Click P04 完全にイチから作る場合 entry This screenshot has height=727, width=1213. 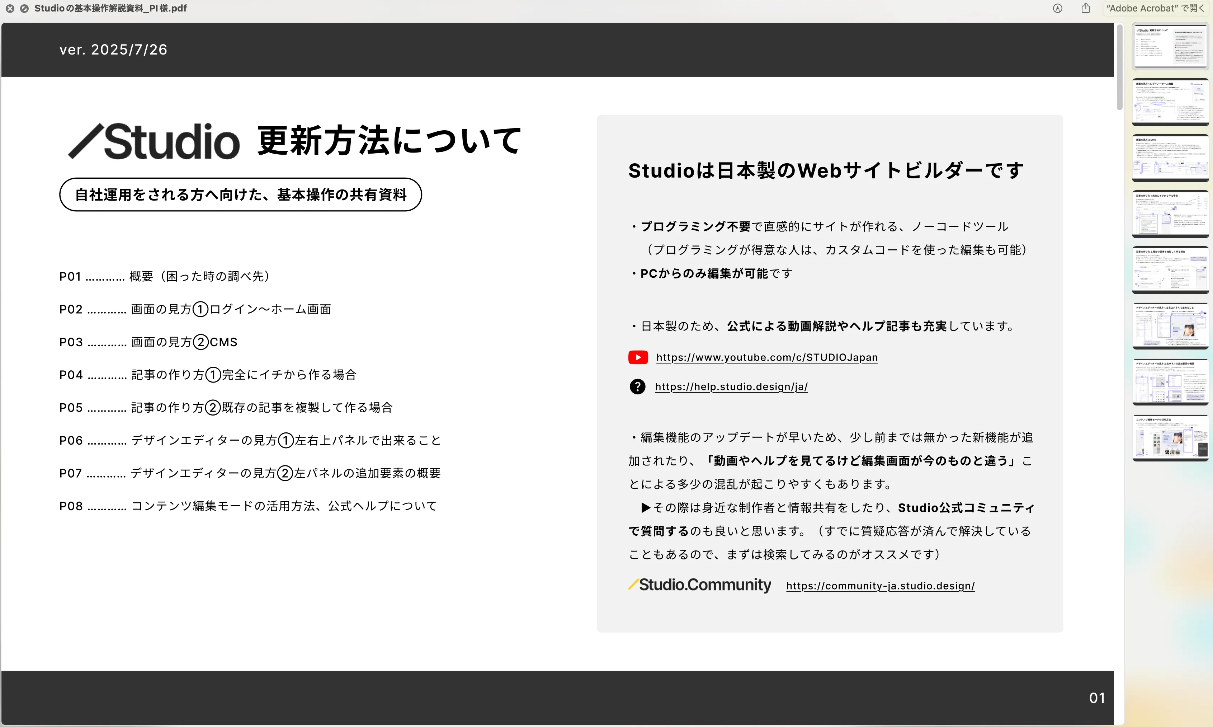click(x=208, y=375)
